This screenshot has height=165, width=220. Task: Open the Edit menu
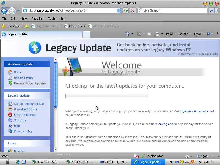pyautogui.click(x=13, y=18)
